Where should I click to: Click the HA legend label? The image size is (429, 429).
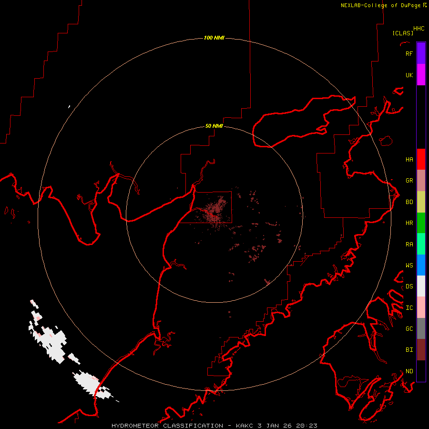409,160
